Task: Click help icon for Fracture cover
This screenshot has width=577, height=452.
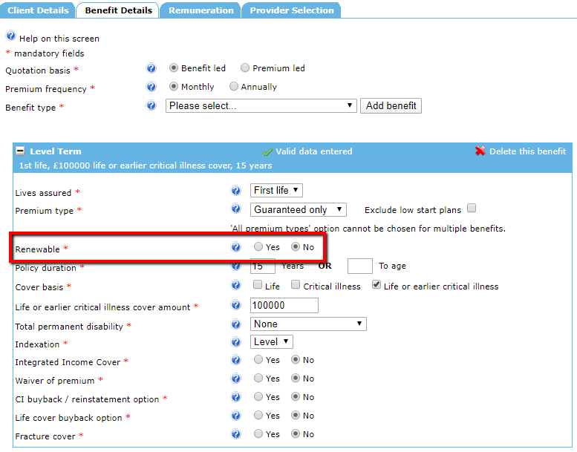Action: 236,434
